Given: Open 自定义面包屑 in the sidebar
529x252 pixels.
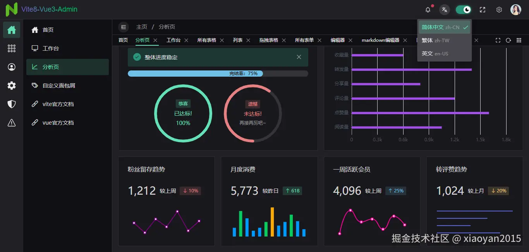Looking at the screenshot, I should (67, 86).
